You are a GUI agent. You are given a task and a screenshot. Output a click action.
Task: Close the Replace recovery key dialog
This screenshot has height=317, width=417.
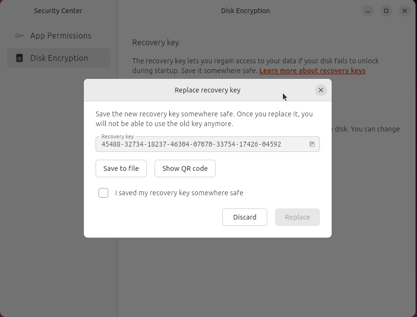[x=321, y=90]
